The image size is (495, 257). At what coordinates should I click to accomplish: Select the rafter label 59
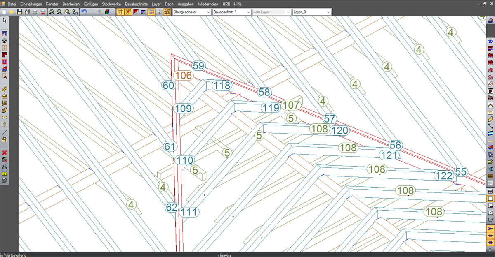tap(198, 66)
